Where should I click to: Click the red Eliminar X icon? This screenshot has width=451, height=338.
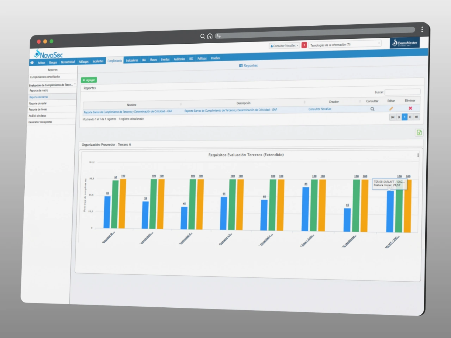pyautogui.click(x=410, y=108)
